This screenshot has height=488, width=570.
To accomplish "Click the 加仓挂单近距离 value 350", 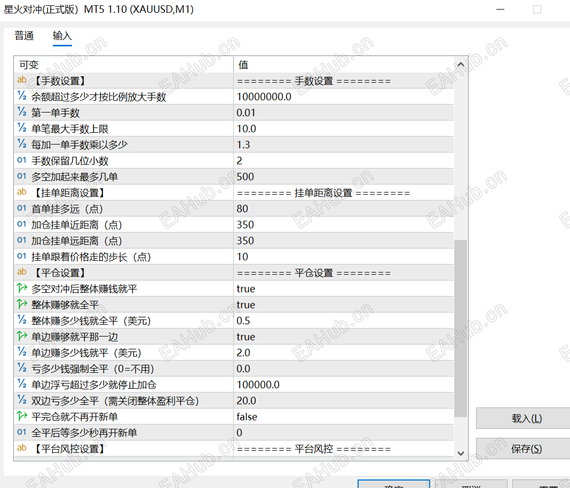I will [246, 225].
